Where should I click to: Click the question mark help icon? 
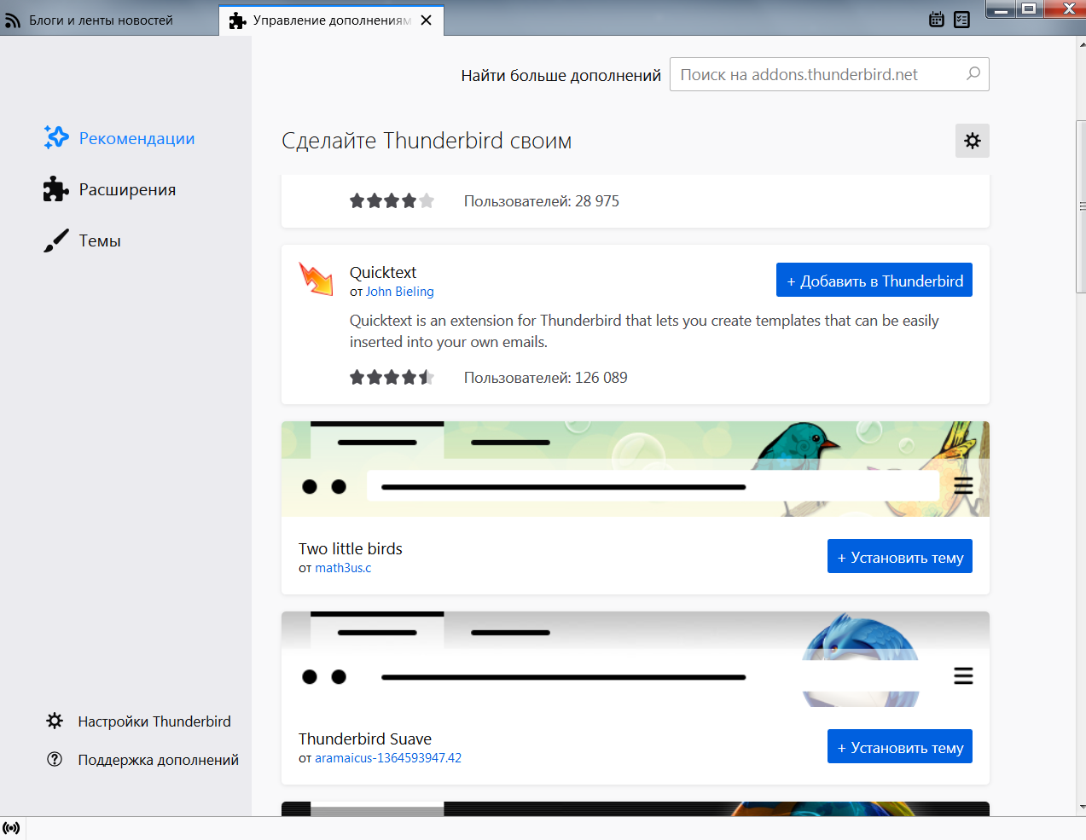(x=55, y=760)
